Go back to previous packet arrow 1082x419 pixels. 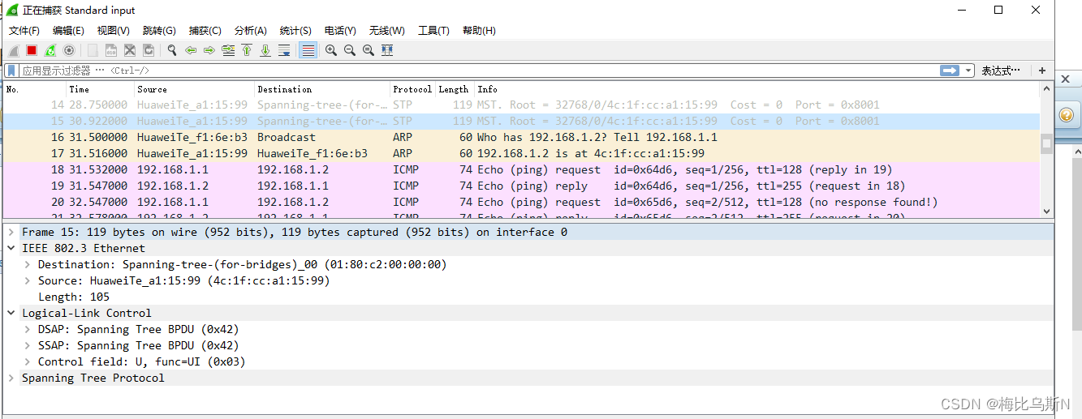[191, 50]
